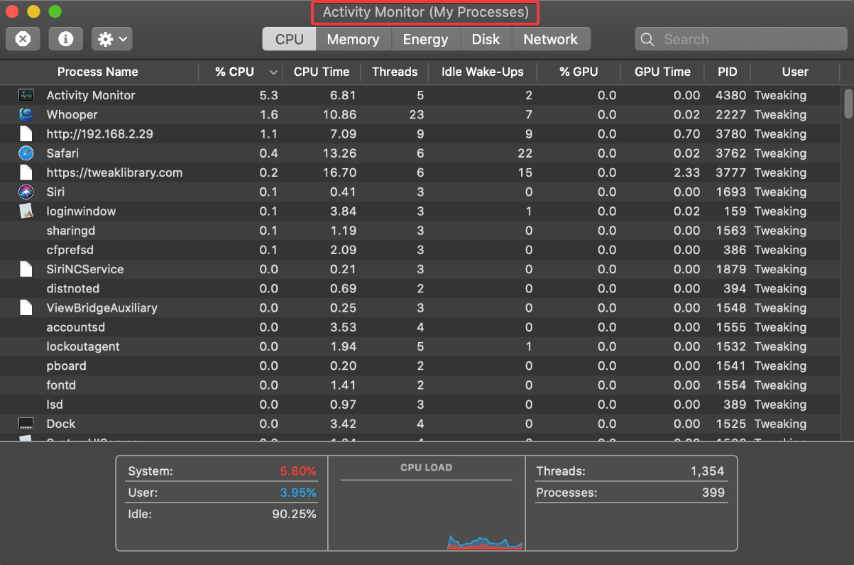This screenshot has height=565, width=854.
Task: Click PID 1693 in the Siri row
Action: [730, 192]
